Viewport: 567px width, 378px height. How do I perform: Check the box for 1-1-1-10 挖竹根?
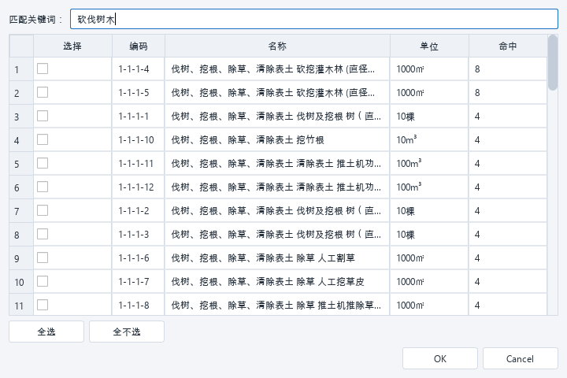(43, 139)
